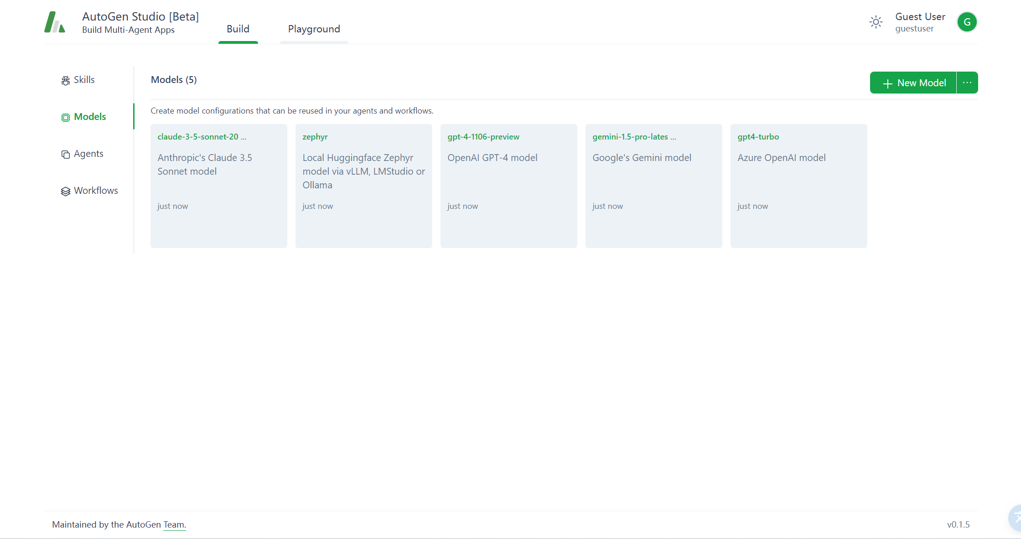Switch to the Build tab
Screen dimensions: 1021x539
click(238, 29)
